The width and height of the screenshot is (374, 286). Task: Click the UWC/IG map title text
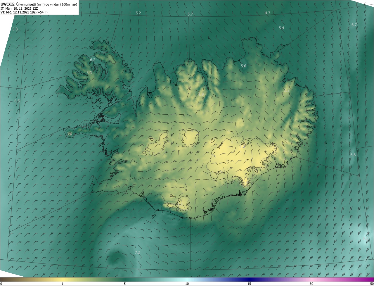[39, 4]
